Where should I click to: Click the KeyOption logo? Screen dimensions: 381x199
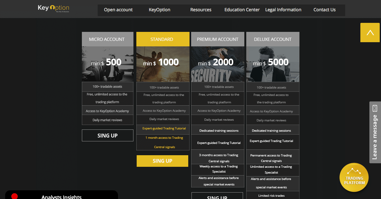(x=54, y=8)
